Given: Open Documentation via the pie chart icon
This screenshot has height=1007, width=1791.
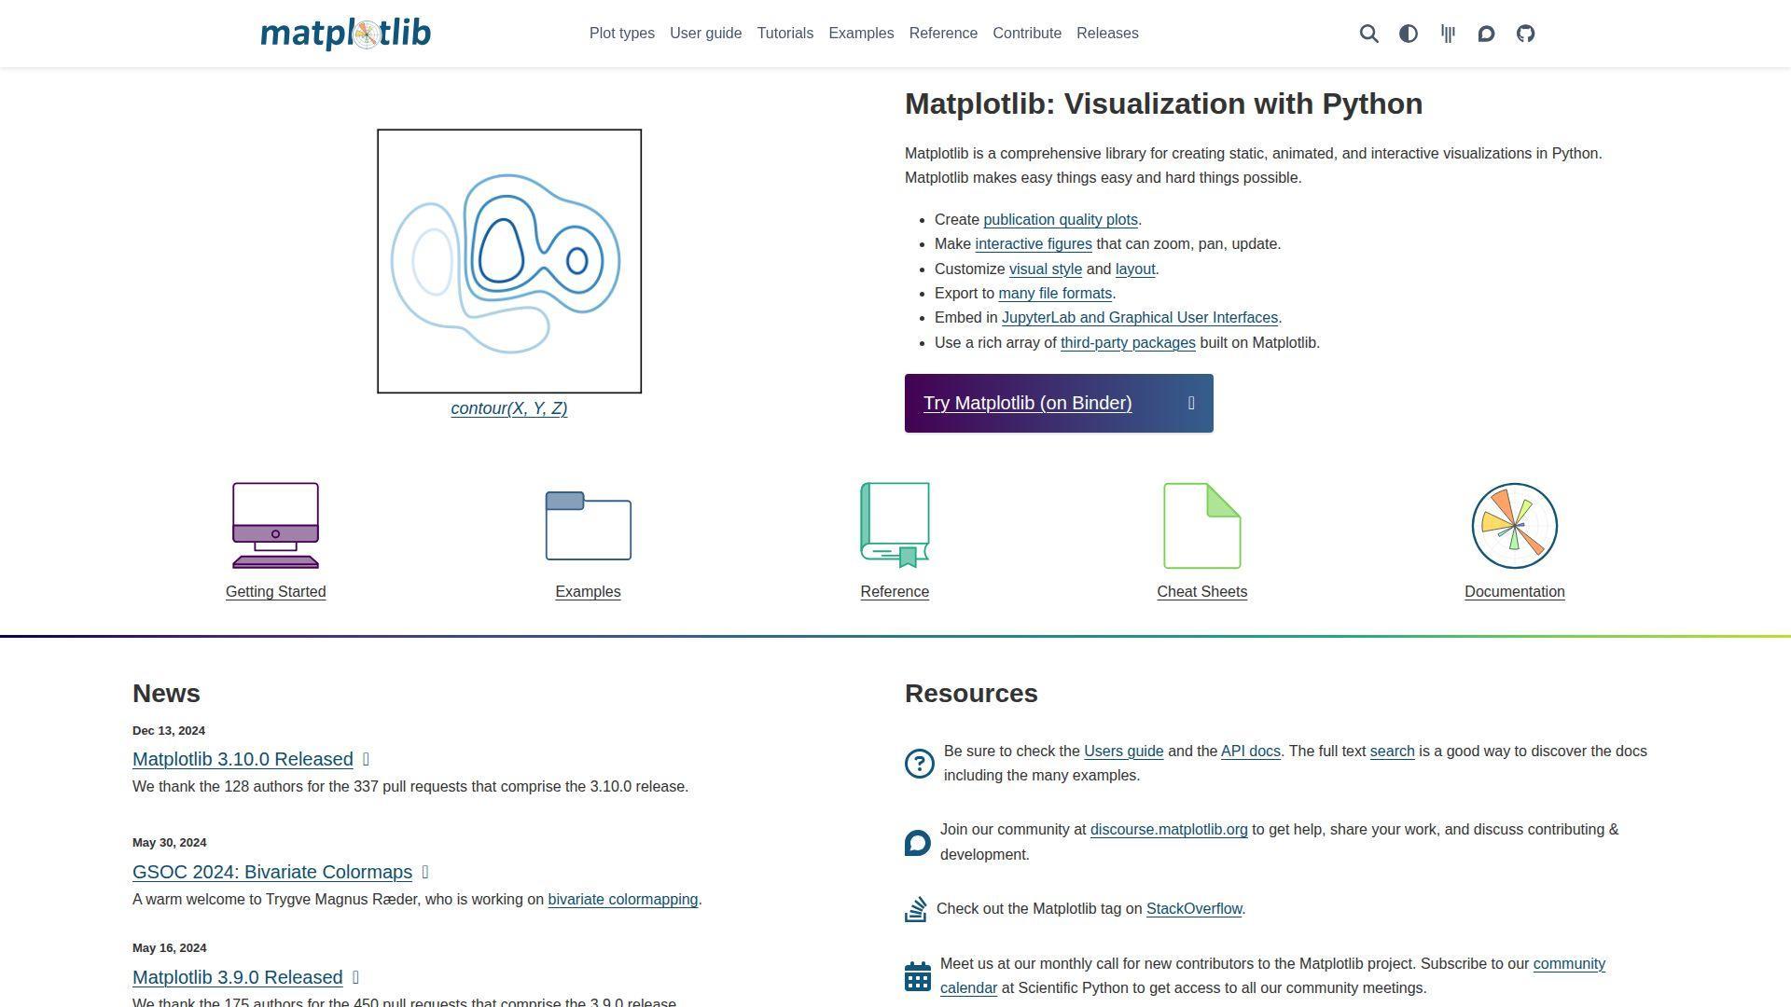Looking at the screenshot, I should [x=1514, y=525].
